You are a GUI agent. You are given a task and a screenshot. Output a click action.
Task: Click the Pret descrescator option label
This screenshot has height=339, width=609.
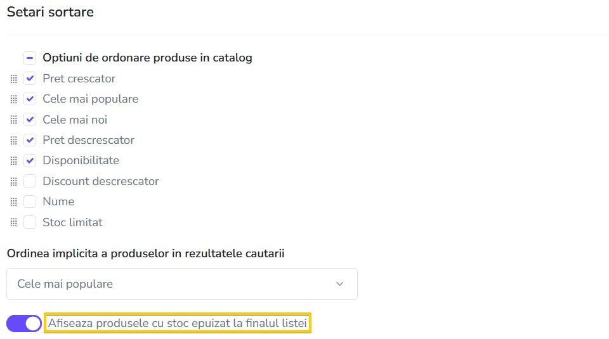(x=89, y=140)
